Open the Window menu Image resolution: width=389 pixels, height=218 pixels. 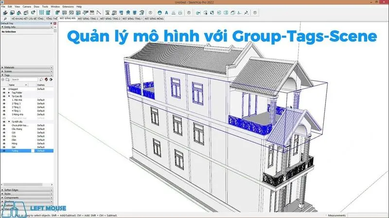click(55, 7)
